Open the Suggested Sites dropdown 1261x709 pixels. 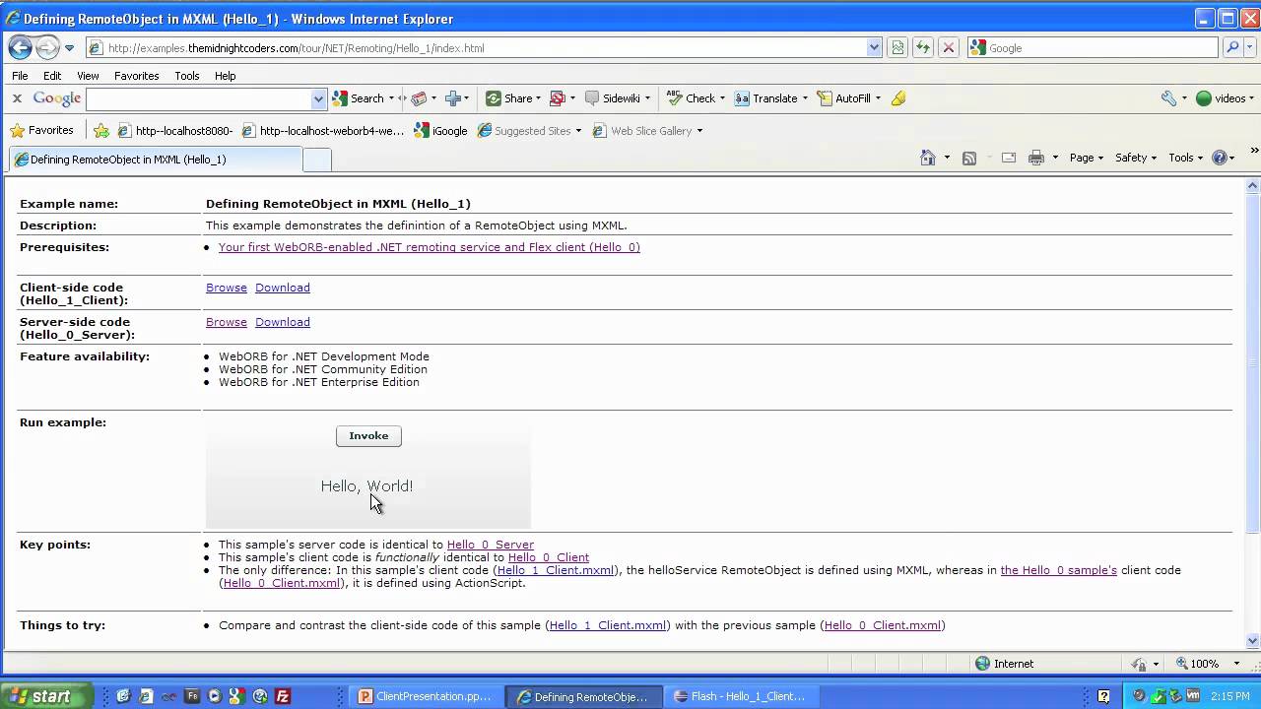click(x=578, y=131)
